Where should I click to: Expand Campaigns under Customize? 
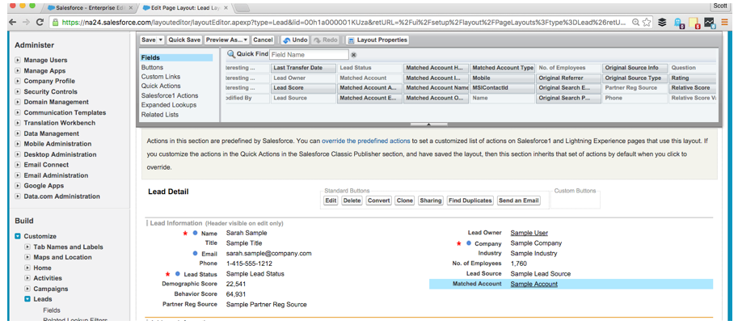(27, 289)
